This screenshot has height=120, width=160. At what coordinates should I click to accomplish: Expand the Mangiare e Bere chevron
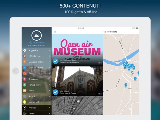[x=49, y=62]
